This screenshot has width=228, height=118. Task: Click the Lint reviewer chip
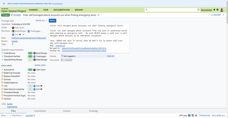coord(17,34)
